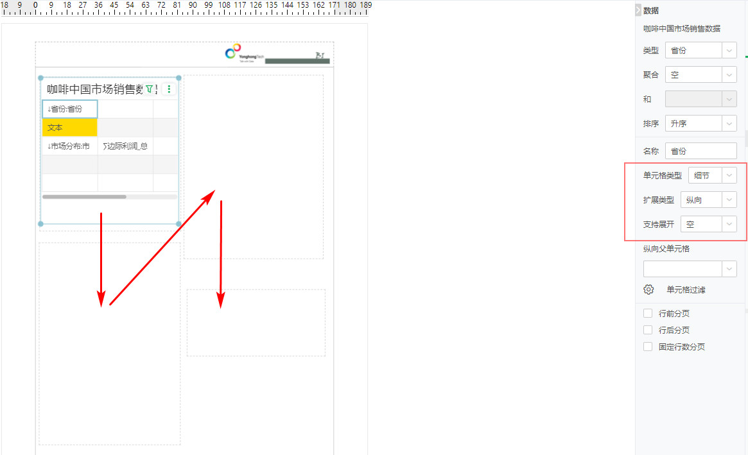Screen dimensions: 748x455
Task: Click the 名称 input field containing 省份
Action: (x=700, y=150)
